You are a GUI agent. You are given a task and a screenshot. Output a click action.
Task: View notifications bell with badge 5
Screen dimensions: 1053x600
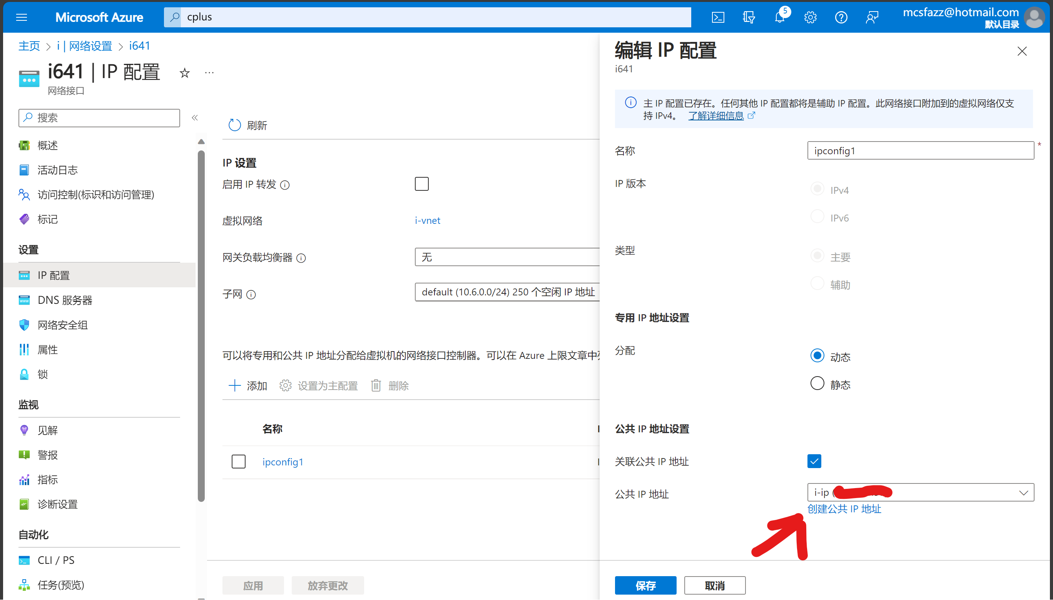tap(780, 17)
